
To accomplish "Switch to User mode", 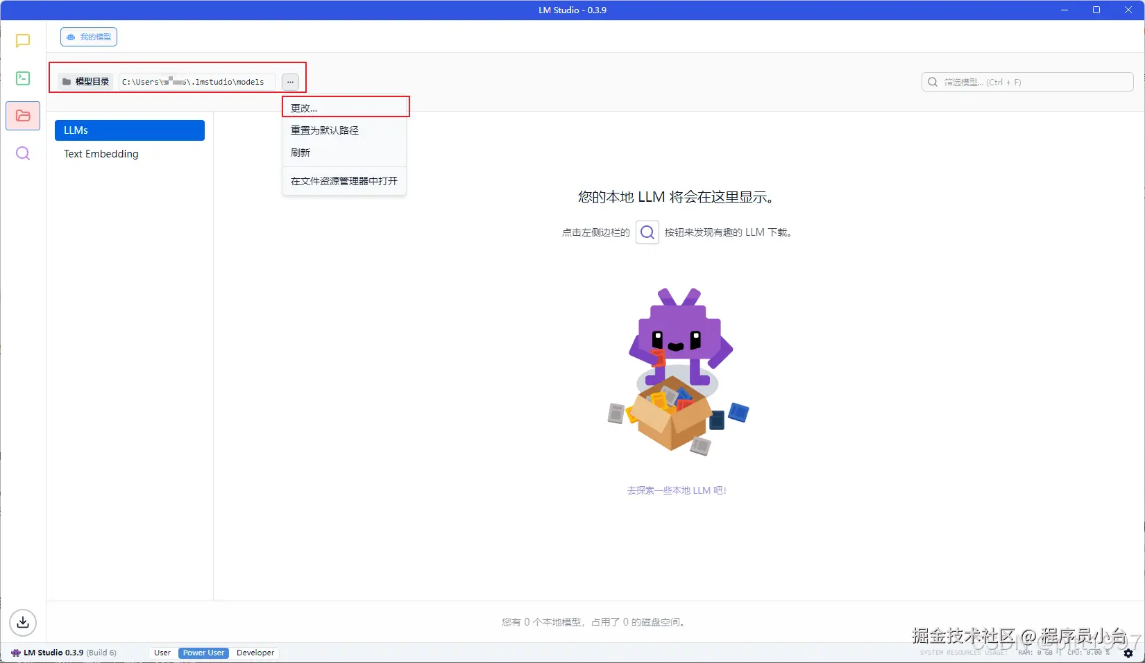I will pyautogui.click(x=162, y=653).
